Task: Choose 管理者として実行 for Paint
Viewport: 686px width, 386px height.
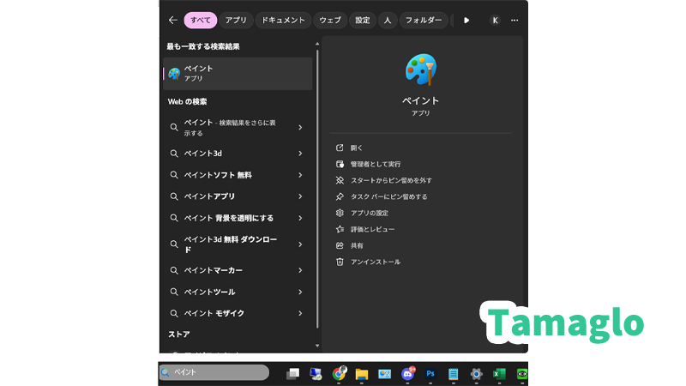Action: click(376, 164)
